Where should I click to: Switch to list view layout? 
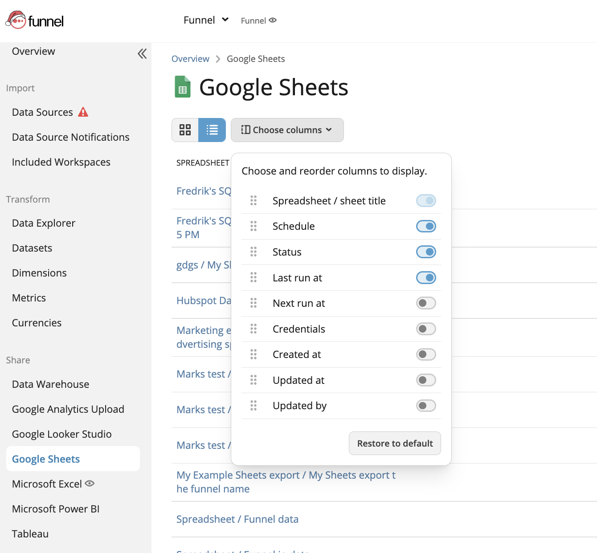click(212, 130)
